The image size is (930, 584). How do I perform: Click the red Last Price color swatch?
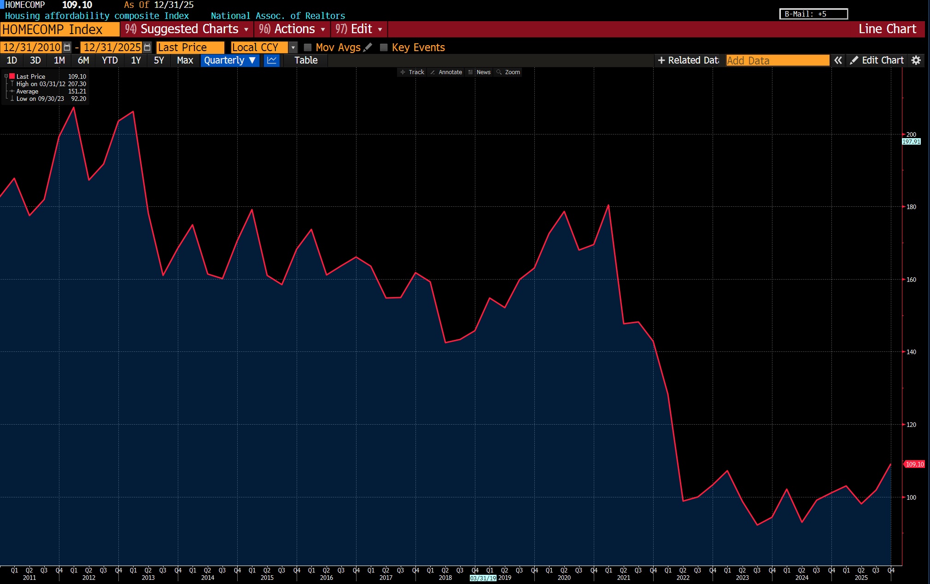[12, 76]
